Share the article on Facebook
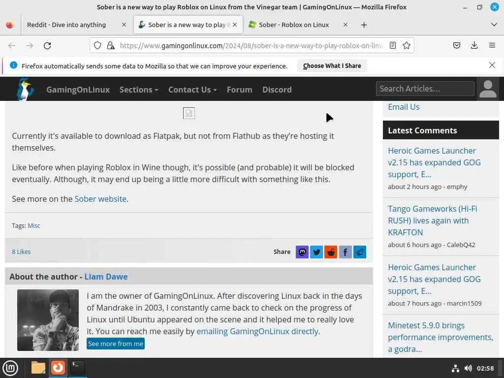 [x=345, y=252]
